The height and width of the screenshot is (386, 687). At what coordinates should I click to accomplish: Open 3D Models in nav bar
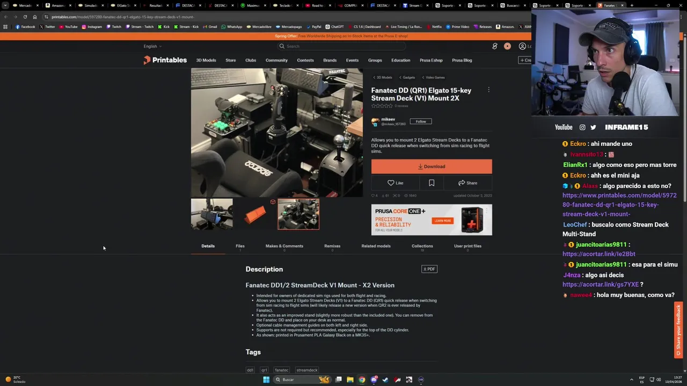[x=206, y=60]
